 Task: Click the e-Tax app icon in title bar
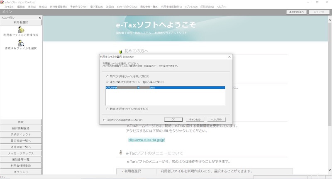2,2
